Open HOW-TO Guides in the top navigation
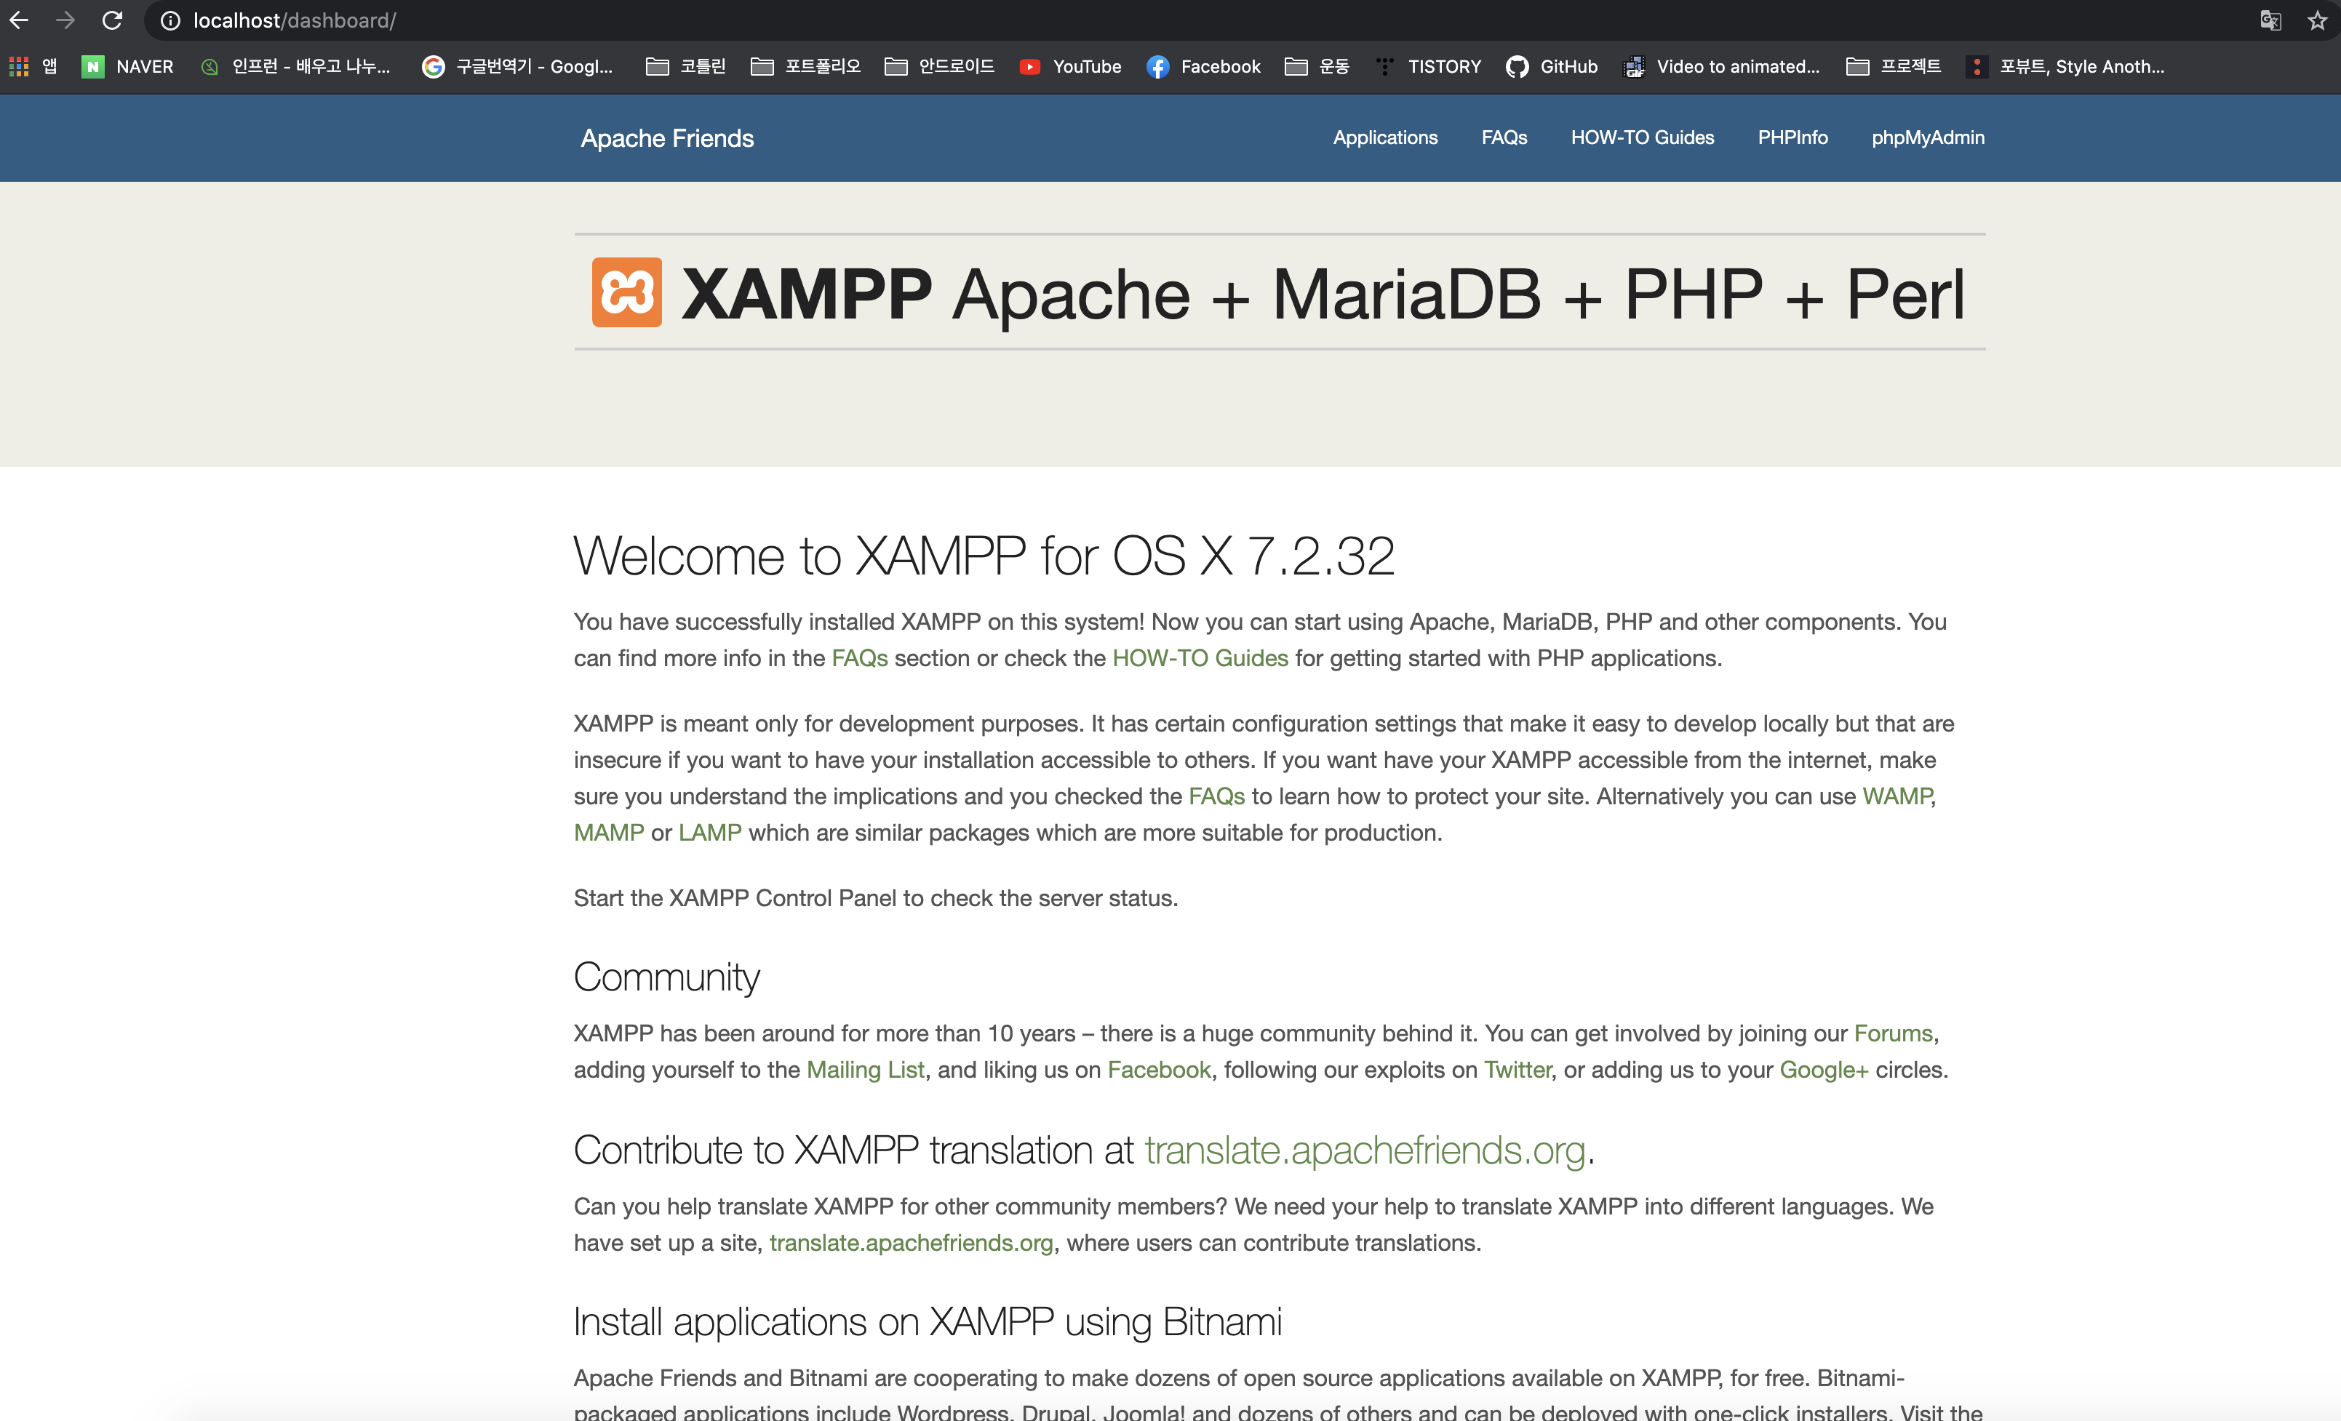The height and width of the screenshot is (1421, 2341). pos(1642,137)
